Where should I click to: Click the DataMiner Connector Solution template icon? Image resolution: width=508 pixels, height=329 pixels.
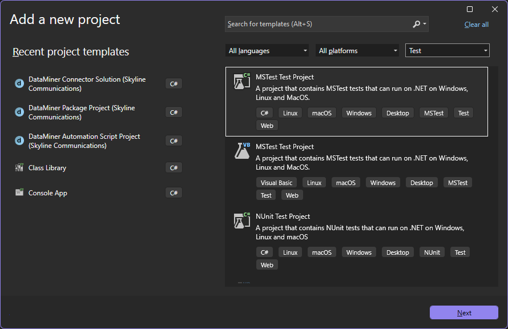coord(19,83)
